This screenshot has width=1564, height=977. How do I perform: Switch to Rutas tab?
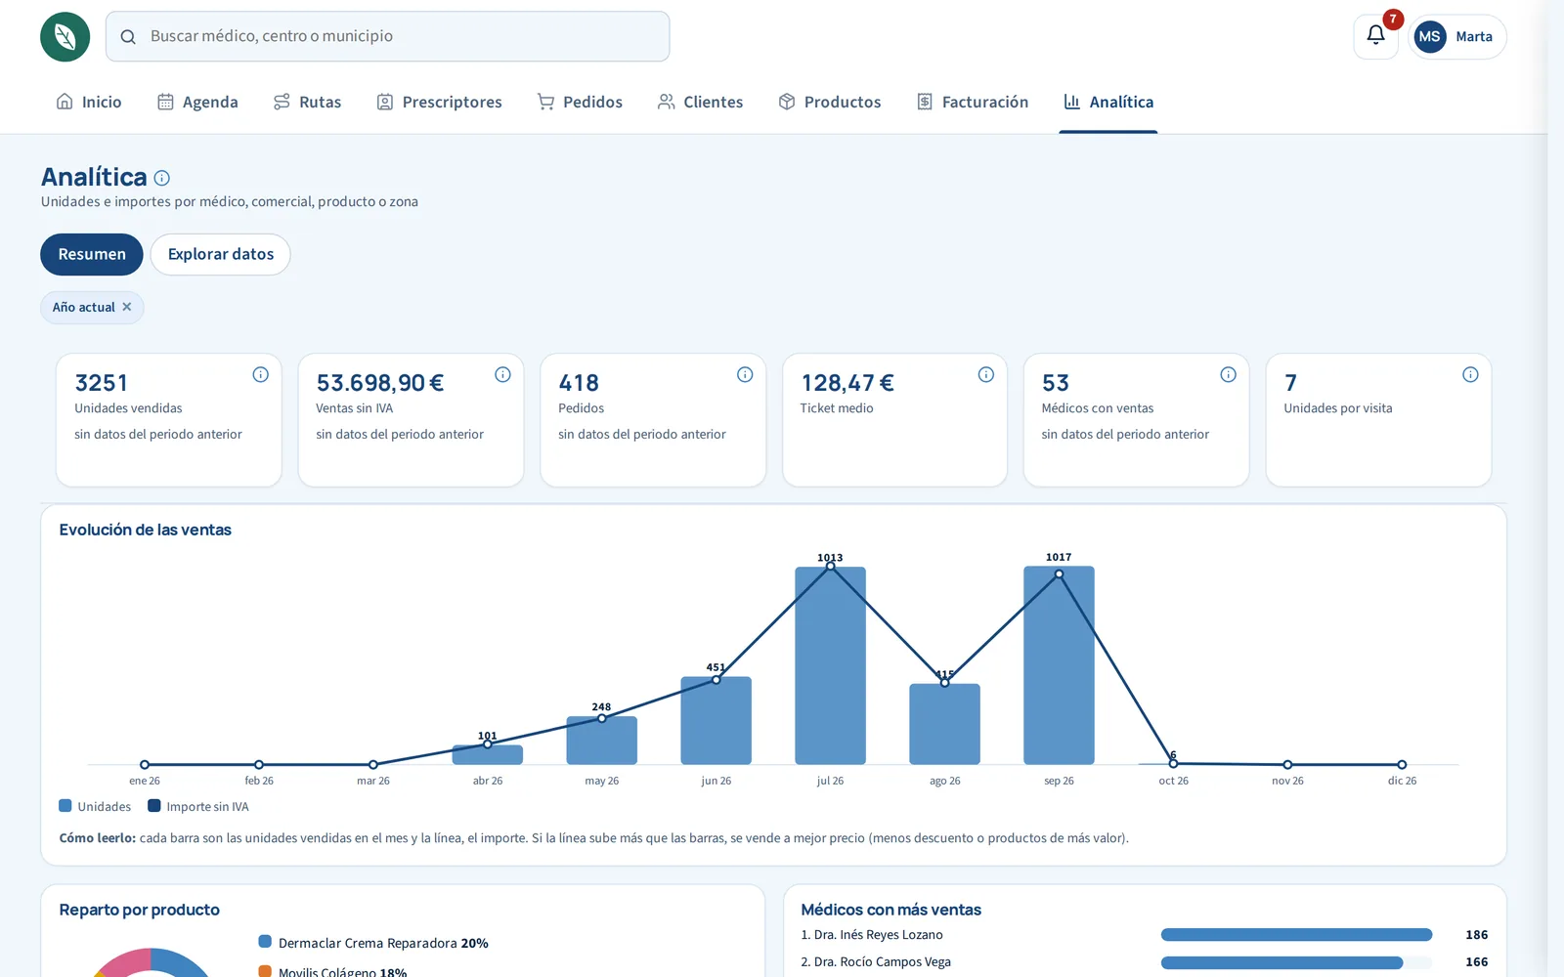pos(307,102)
